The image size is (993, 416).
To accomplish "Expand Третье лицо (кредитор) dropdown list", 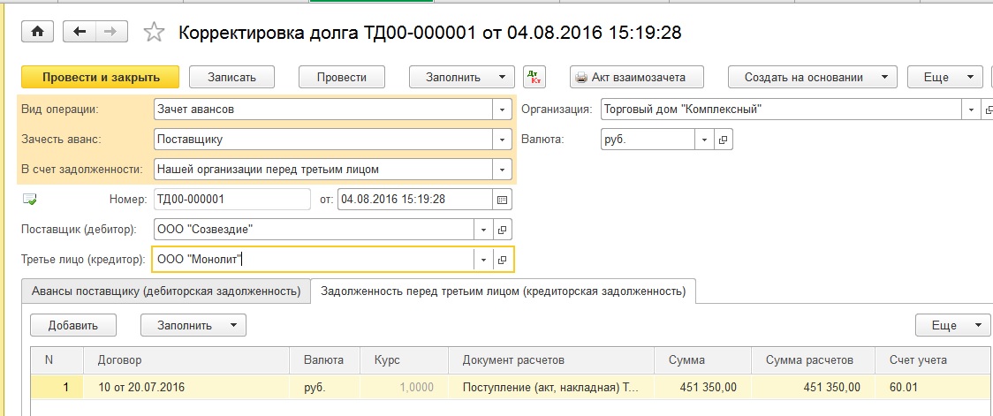I will 483,260.
